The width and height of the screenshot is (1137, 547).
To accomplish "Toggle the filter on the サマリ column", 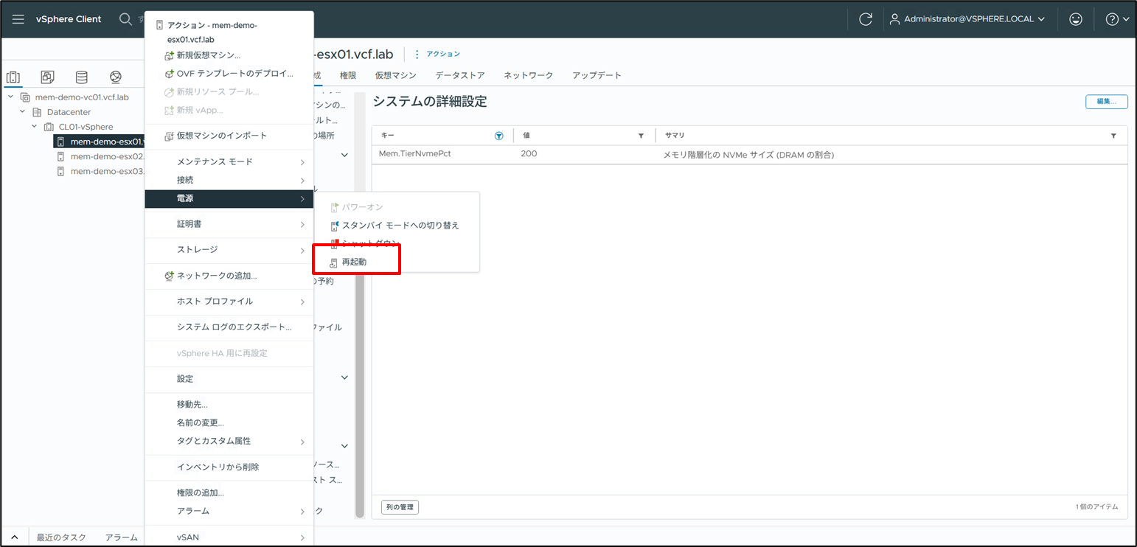I will point(1113,135).
